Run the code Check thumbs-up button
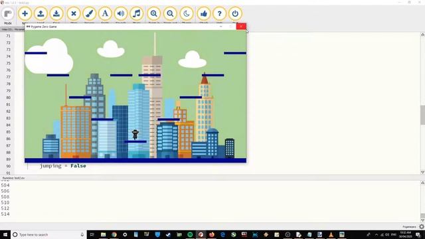 click(x=204, y=13)
